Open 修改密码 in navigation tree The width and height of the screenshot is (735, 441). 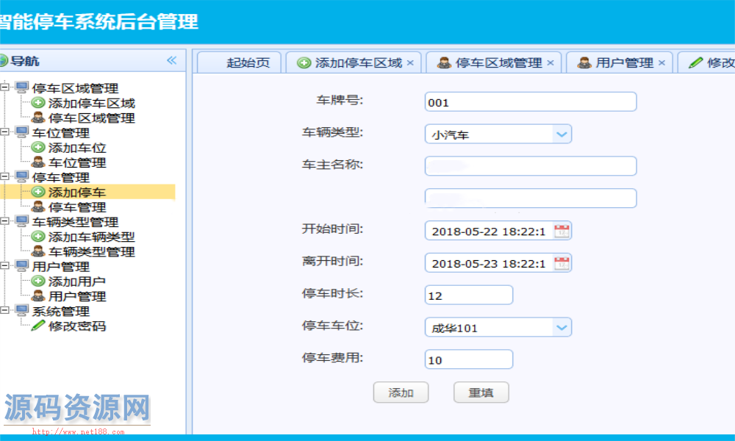[x=77, y=326]
